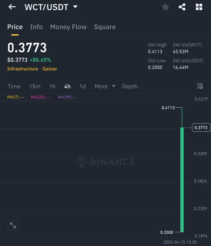Tap the 2025-04-15 15:00 date label
211x246 pixels.
click(180, 242)
